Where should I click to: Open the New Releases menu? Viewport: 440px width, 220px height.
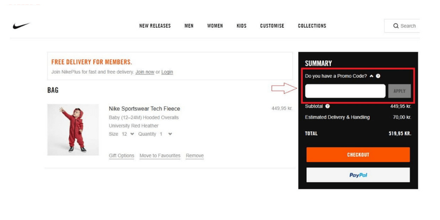point(155,26)
